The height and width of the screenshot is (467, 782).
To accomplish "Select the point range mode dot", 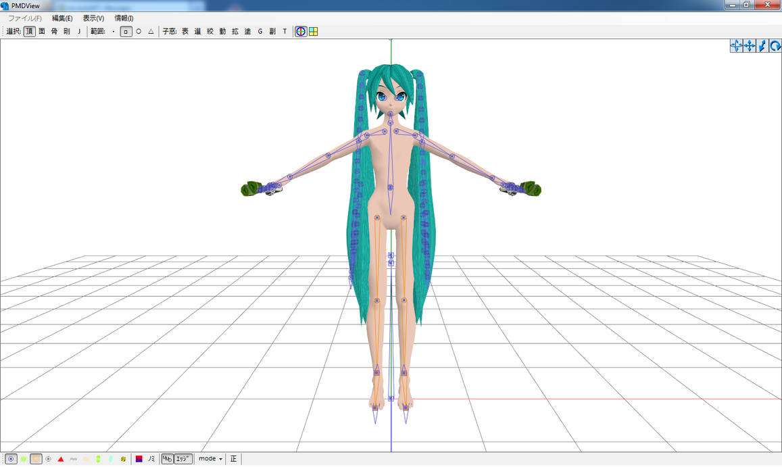I will click(114, 32).
